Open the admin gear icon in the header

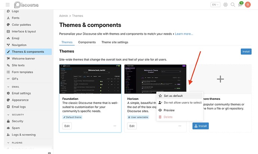(x=225, y=4)
